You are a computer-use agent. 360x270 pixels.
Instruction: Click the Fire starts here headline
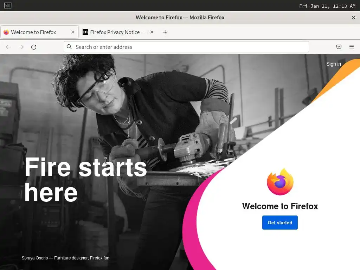click(85, 180)
